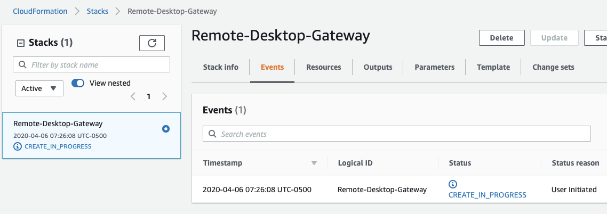Open the Stack info tab
Image resolution: width=607 pixels, height=214 pixels.
[221, 67]
